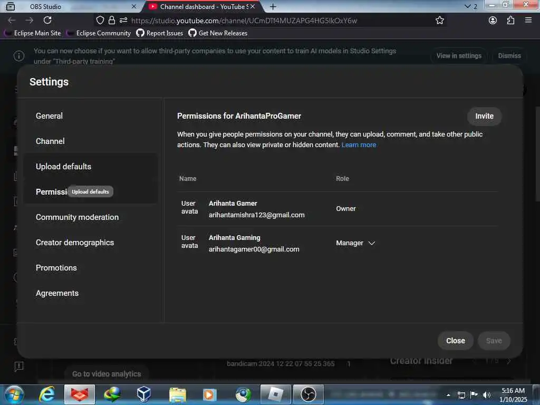Click the Invite button
Image resolution: width=540 pixels, height=405 pixels.
point(484,117)
